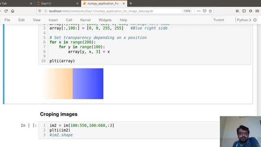Save page to Pocket icon
The width and height of the screenshot is (261, 147).
tap(205, 11)
